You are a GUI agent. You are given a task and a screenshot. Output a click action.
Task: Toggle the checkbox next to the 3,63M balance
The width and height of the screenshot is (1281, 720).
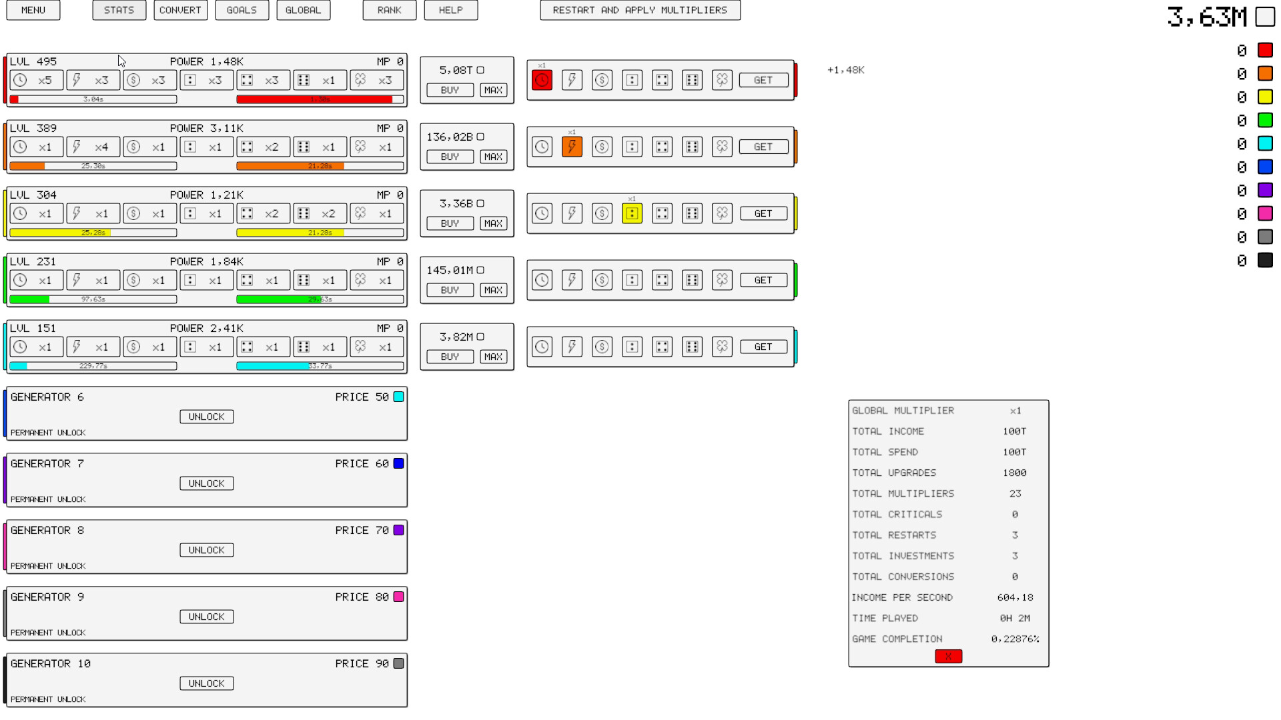pos(1266,17)
